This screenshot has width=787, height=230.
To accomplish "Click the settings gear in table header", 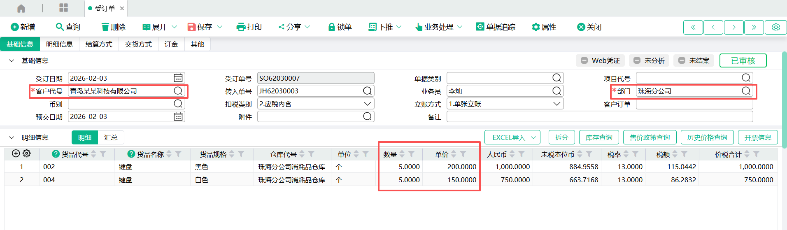I will click(x=27, y=153).
